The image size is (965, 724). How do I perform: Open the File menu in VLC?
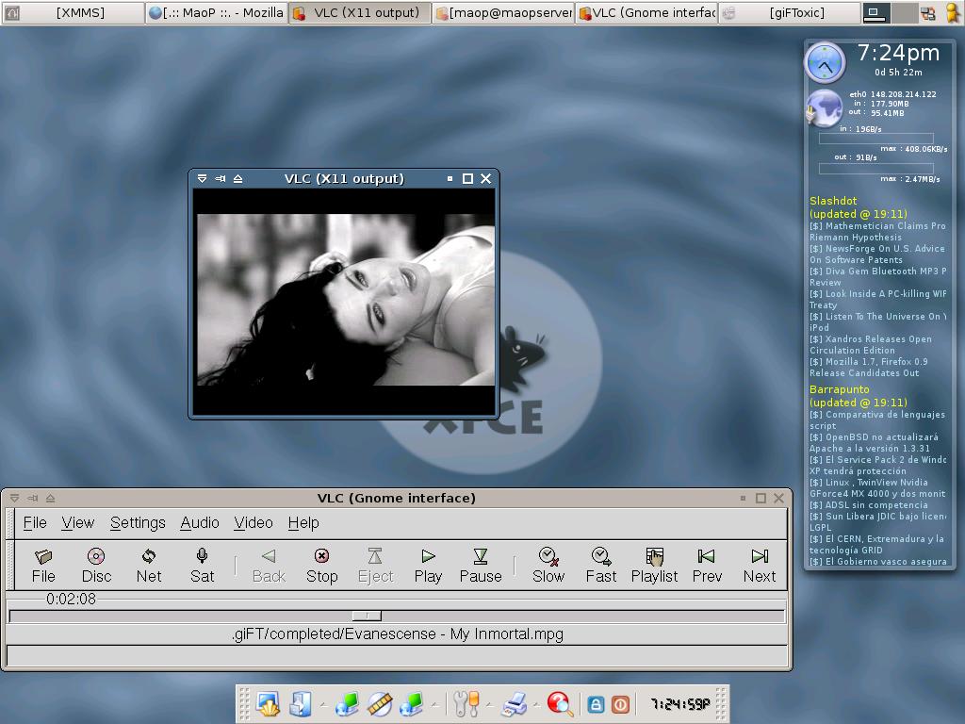coord(35,522)
